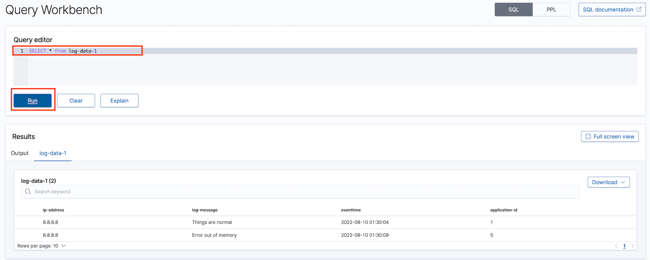Open the Output results tab

(19, 153)
